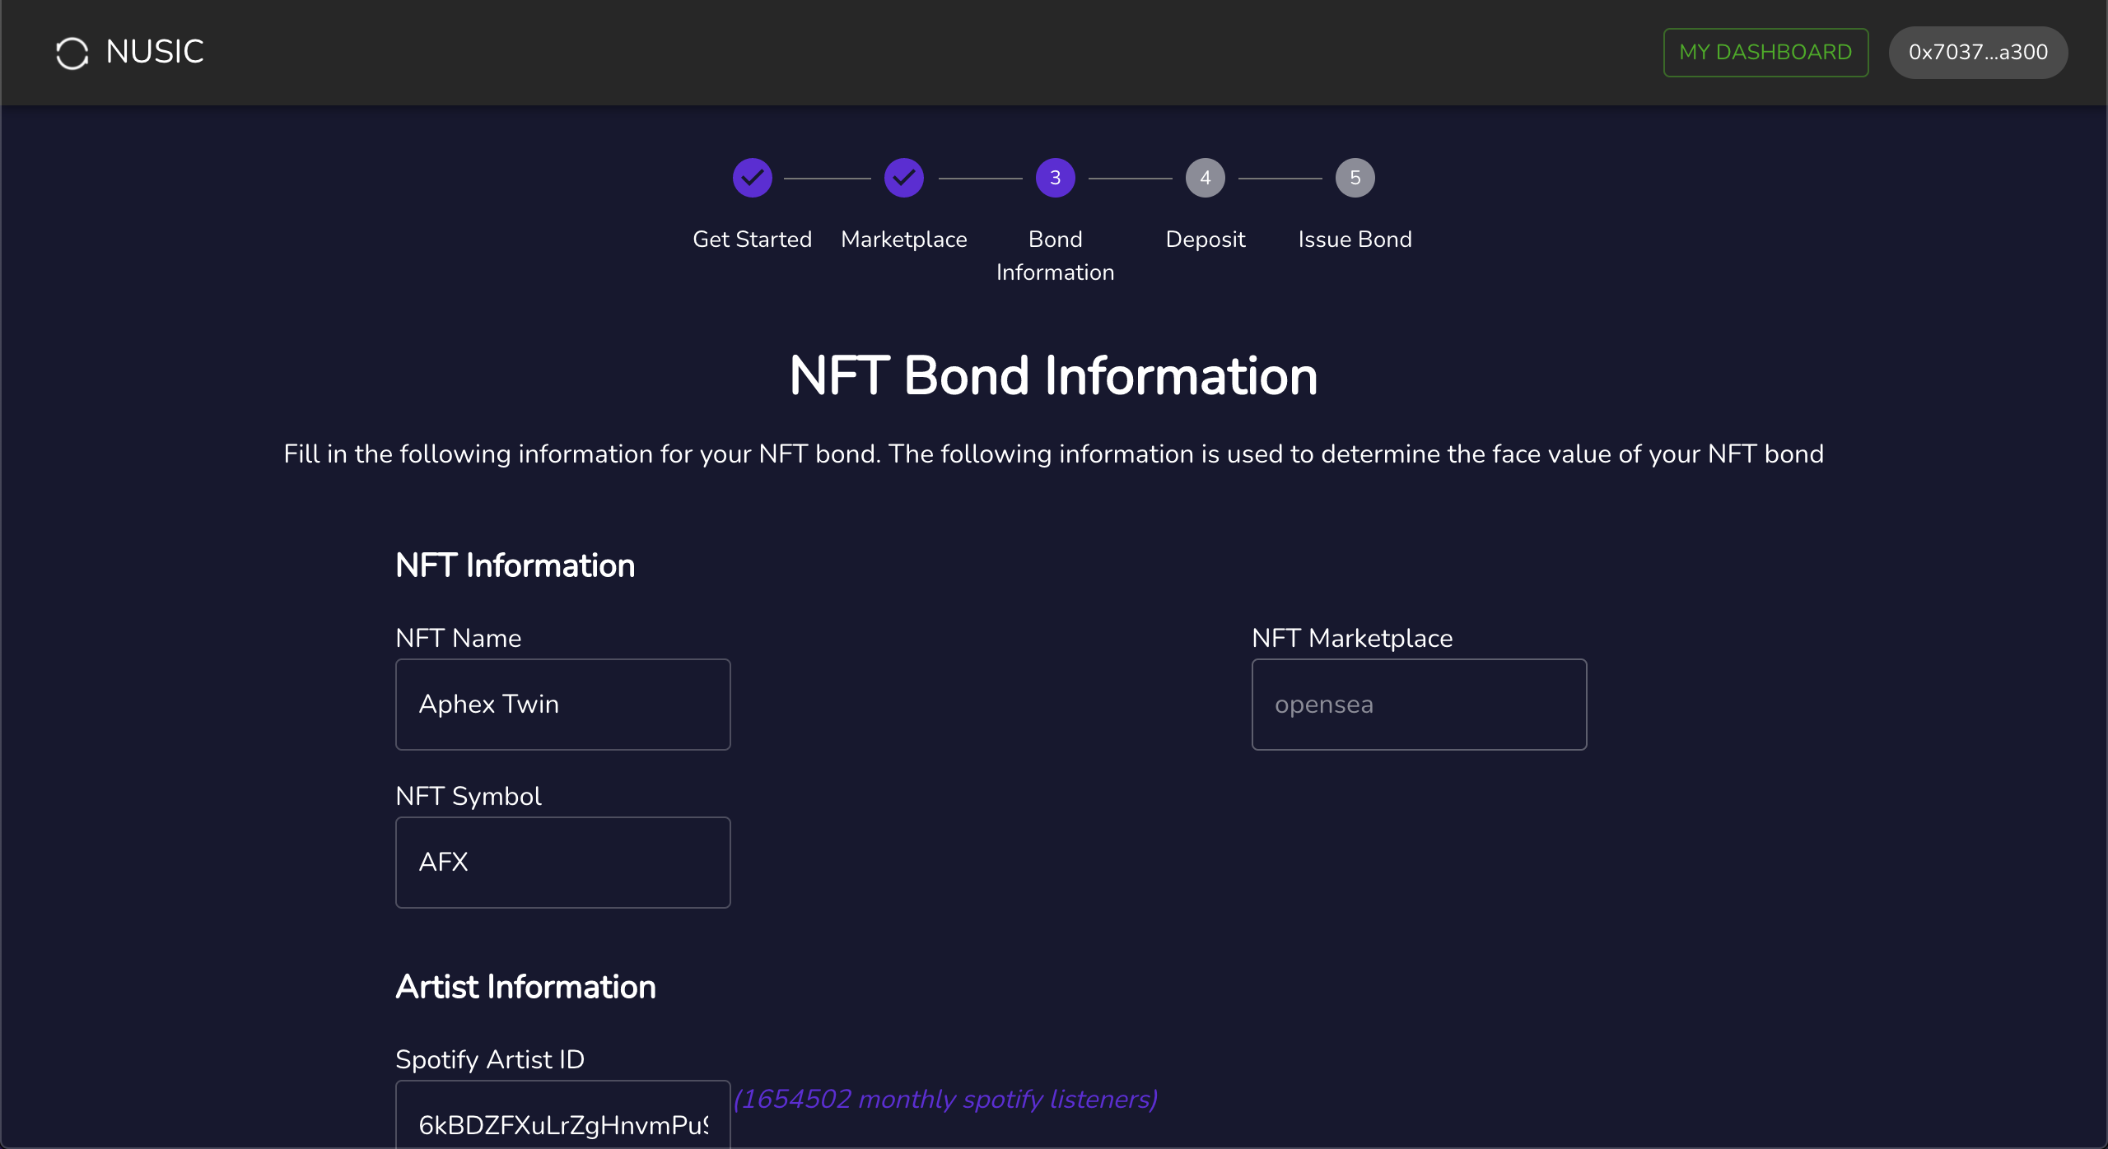Click the Deposit step label
The height and width of the screenshot is (1149, 2108).
tap(1205, 239)
